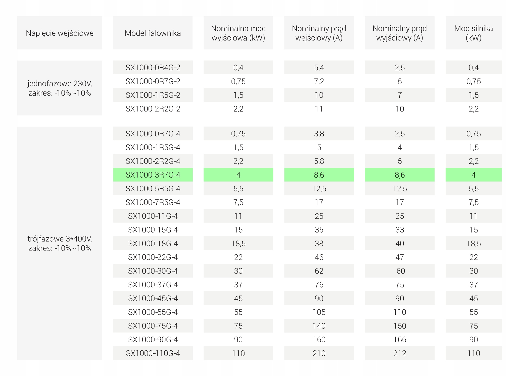Select the Model falownika column header
519x376 pixels.
(x=153, y=33)
